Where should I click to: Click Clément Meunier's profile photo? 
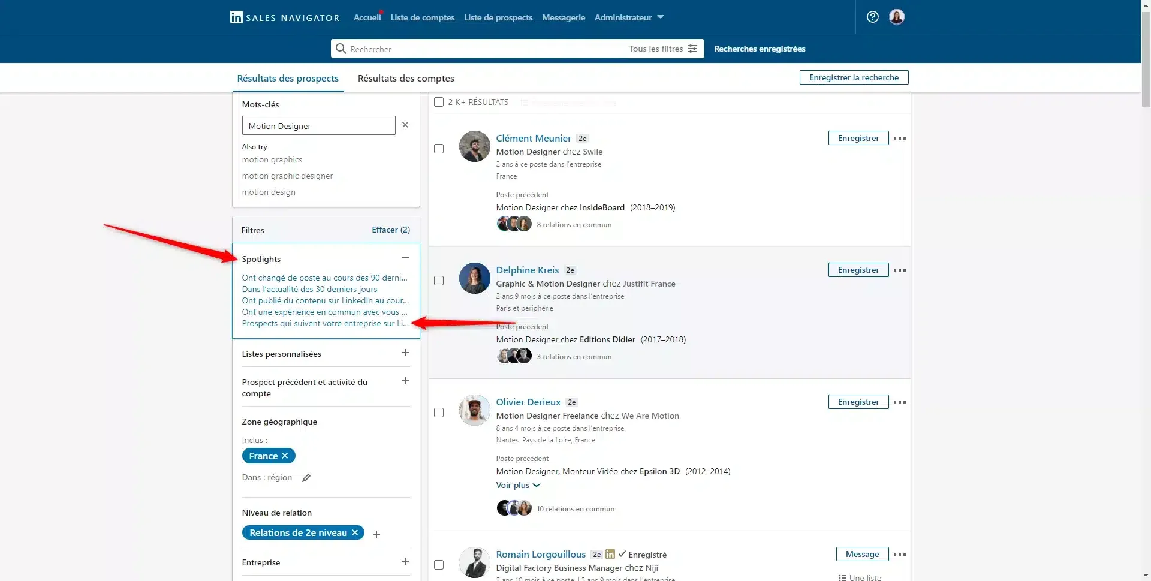tap(475, 146)
